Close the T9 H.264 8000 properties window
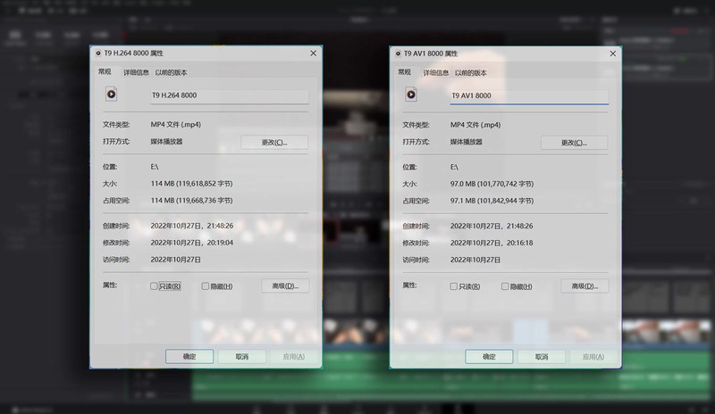The height and width of the screenshot is (414, 715). pyautogui.click(x=314, y=54)
